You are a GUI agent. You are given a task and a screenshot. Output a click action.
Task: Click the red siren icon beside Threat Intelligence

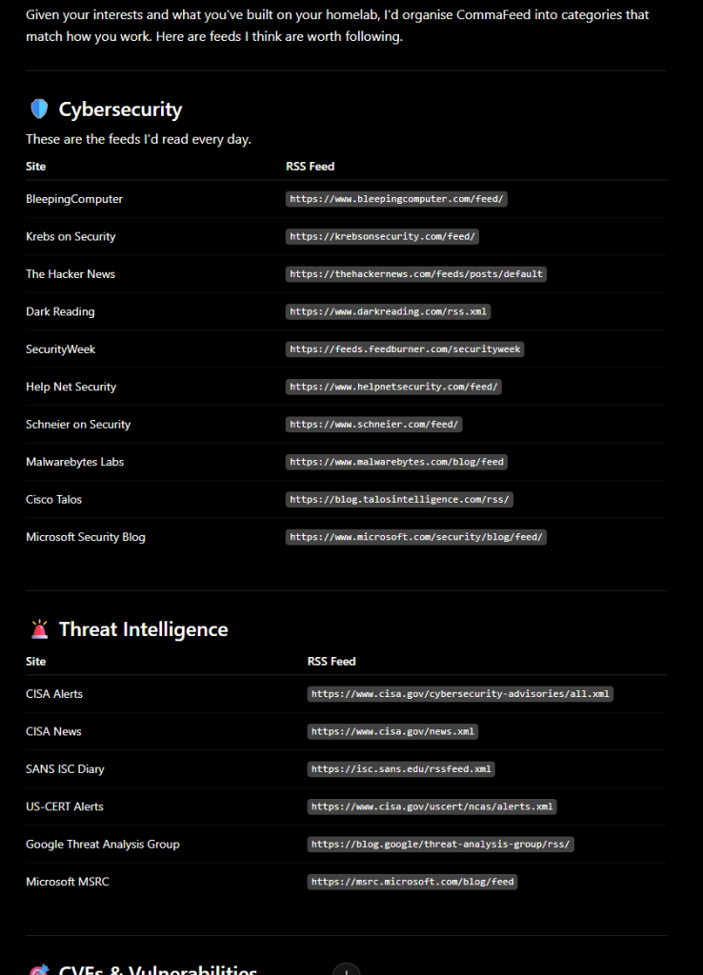pyautogui.click(x=39, y=629)
